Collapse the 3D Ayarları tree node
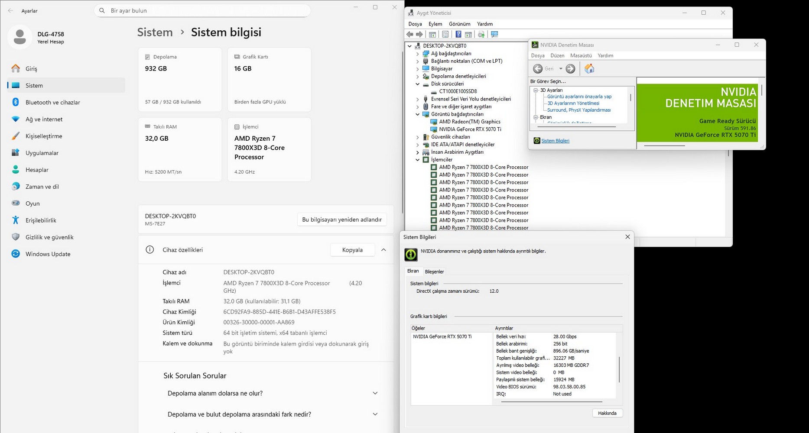 tap(536, 90)
